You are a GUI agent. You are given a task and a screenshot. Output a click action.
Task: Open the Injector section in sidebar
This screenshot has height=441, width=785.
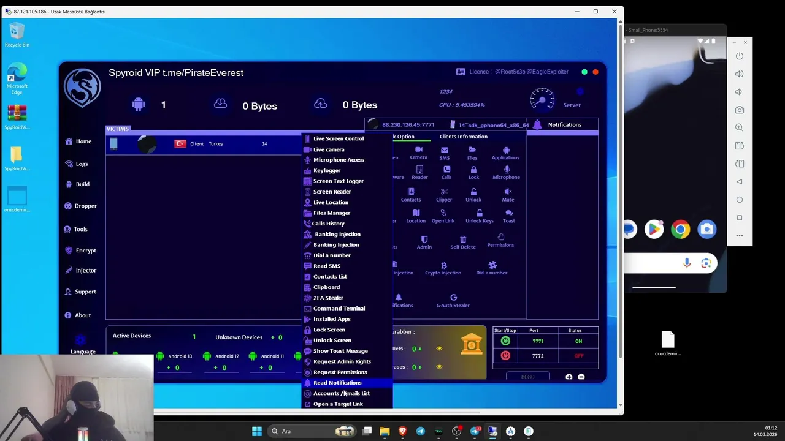tap(80, 271)
